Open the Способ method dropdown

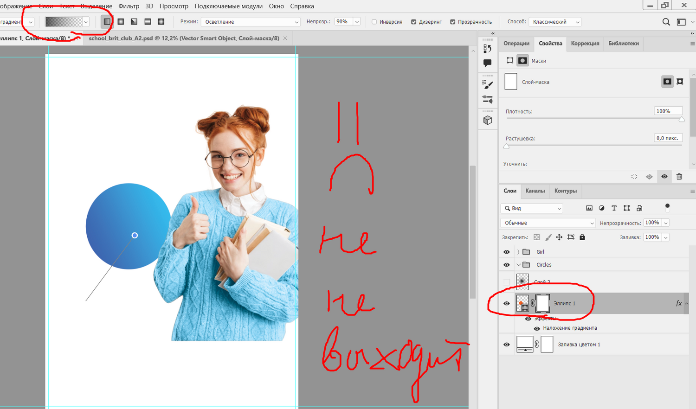[555, 22]
